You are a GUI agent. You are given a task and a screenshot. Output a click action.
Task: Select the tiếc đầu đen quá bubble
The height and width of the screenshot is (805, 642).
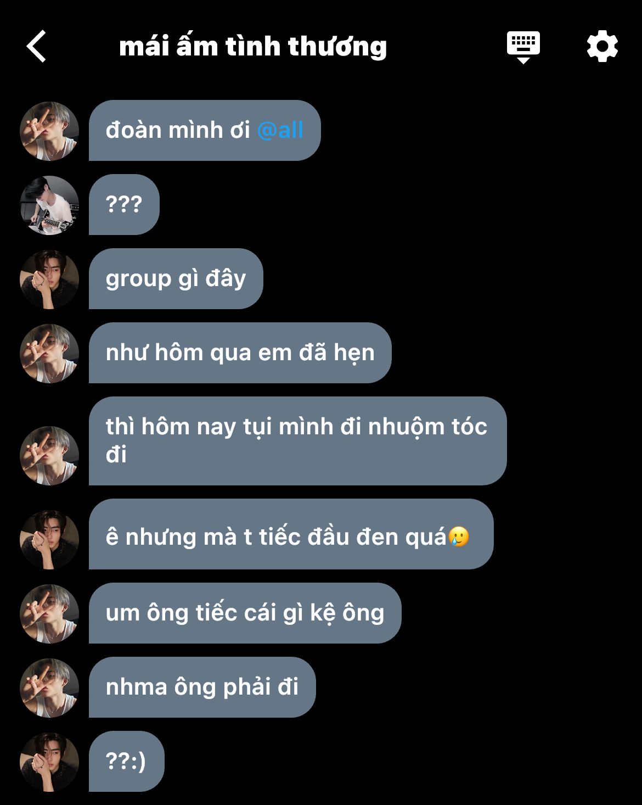pos(291,534)
